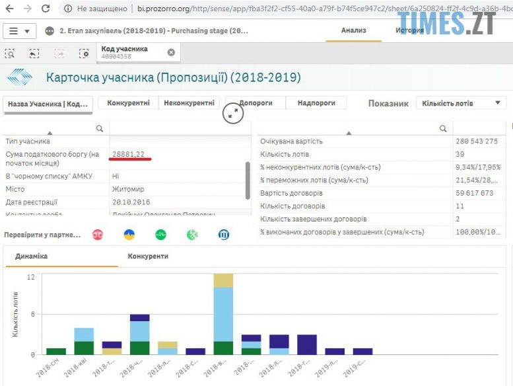Screen dimensions: 513x386
Task: Open the dark blue circular partner icon
Action: tap(224, 235)
